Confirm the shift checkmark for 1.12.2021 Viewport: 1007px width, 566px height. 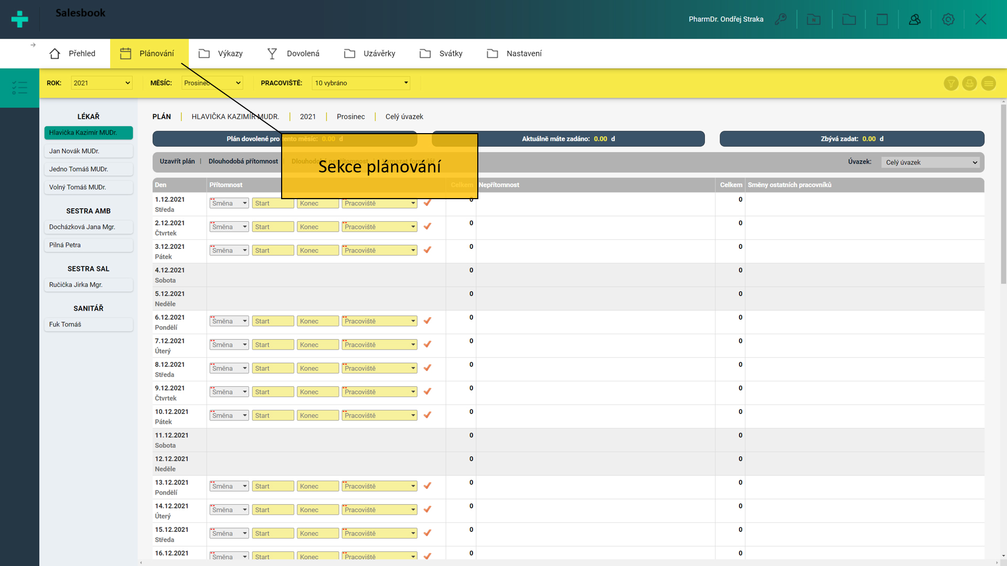point(427,203)
